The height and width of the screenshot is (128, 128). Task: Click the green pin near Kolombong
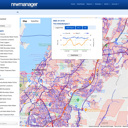(x=106, y=46)
